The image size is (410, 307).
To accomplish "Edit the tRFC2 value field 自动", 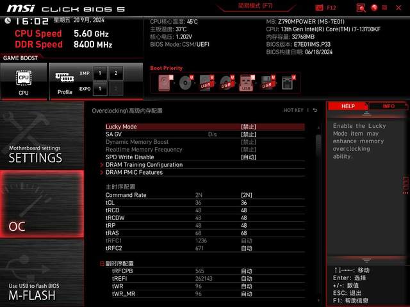I will [246, 248].
